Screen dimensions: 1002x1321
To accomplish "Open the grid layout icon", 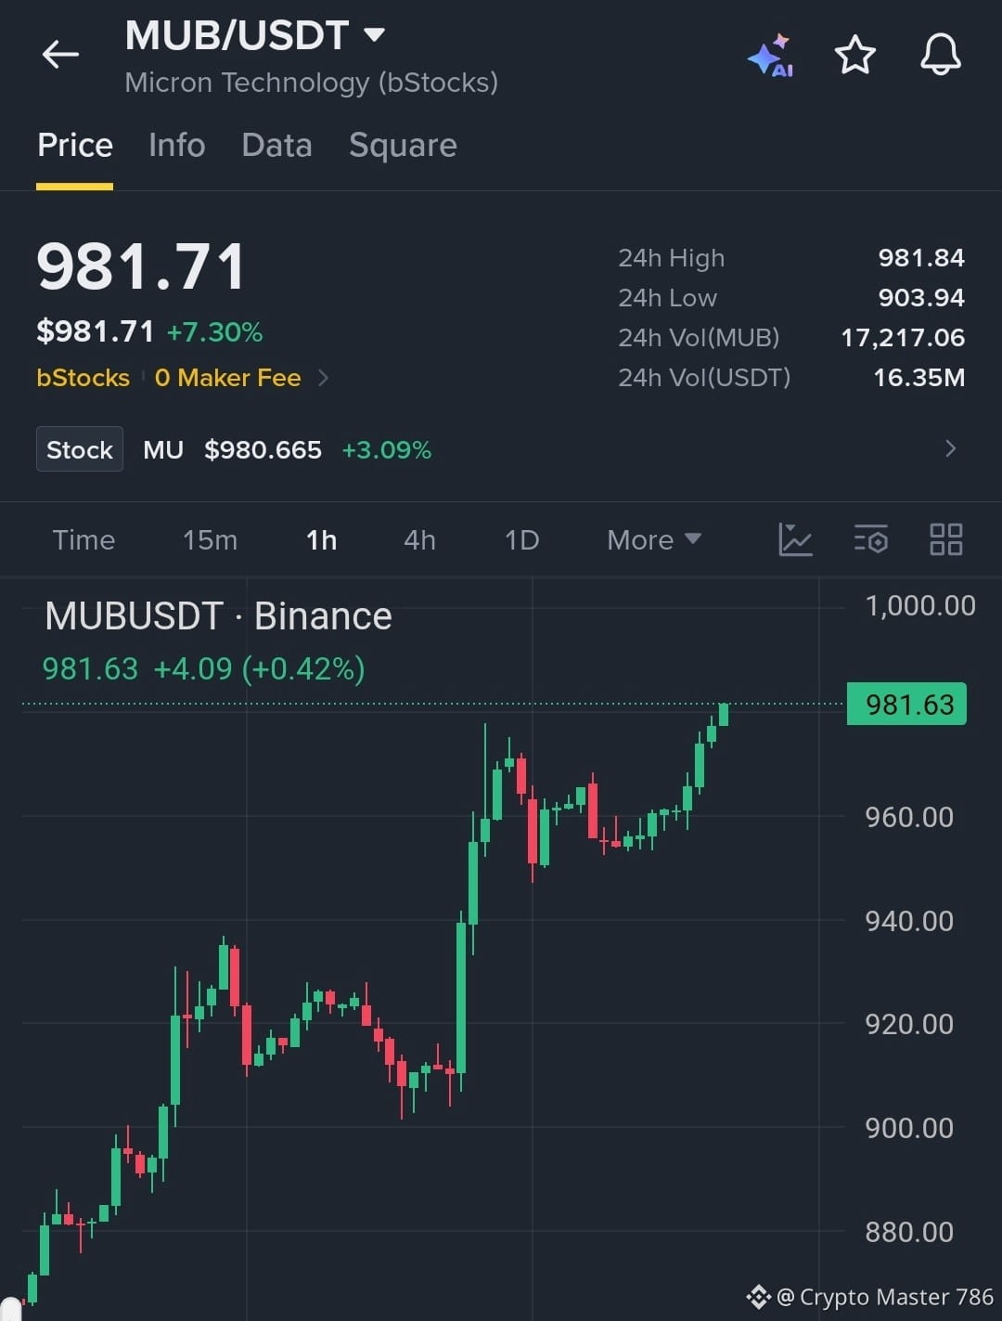I will point(945,539).
